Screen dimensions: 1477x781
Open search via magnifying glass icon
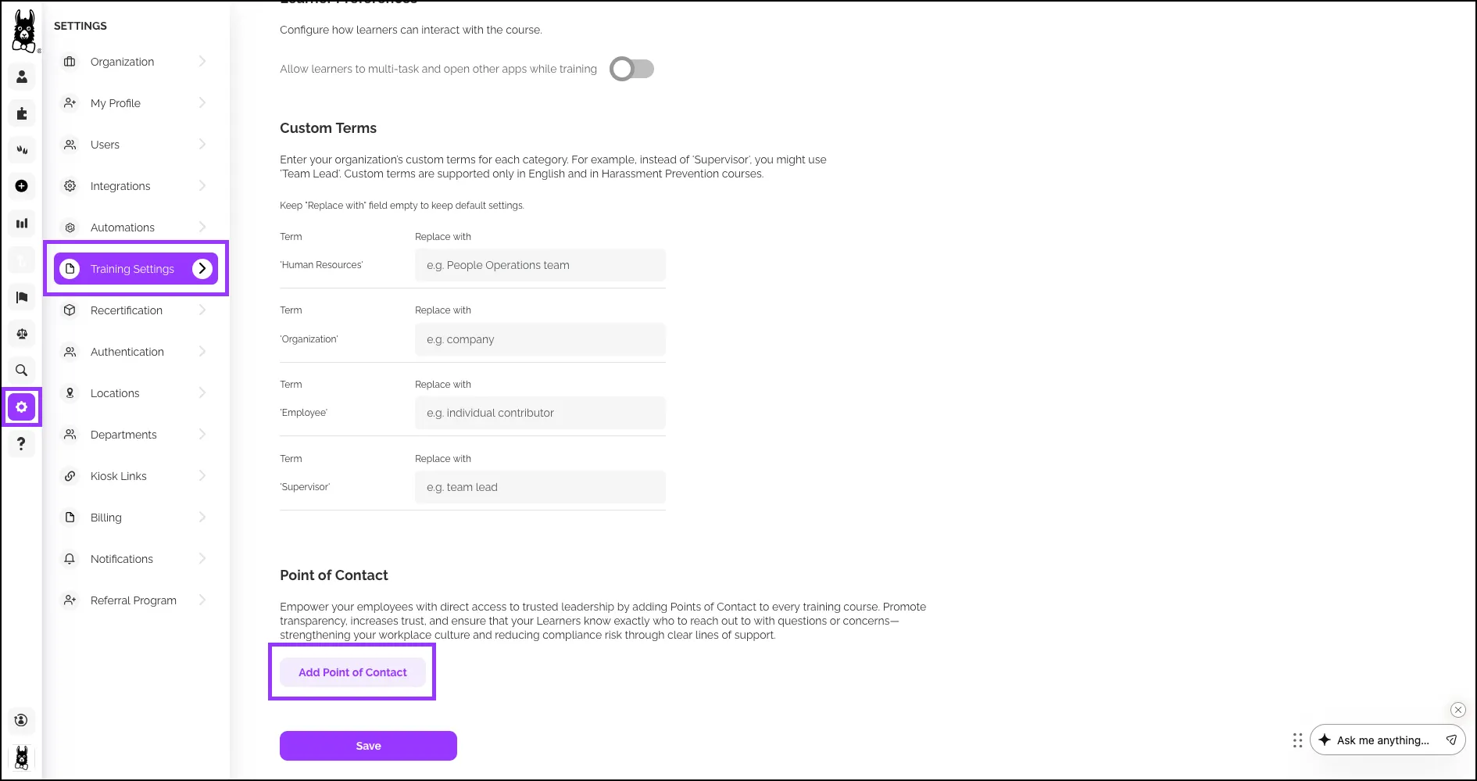(22, 371)
